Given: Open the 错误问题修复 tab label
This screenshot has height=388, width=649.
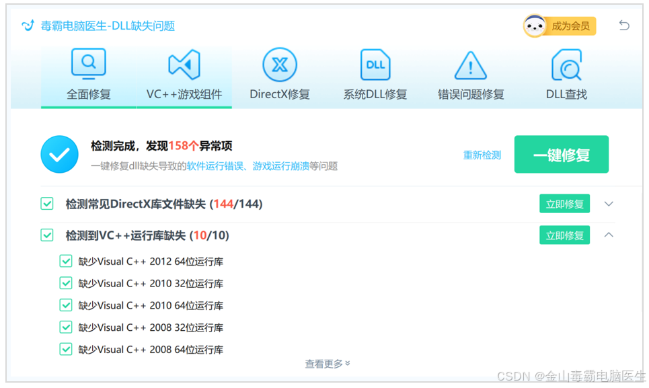Looking at the screenshot, I should 471,94.
